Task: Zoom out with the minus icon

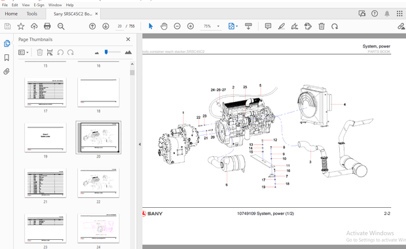Action: pos(177,26)
